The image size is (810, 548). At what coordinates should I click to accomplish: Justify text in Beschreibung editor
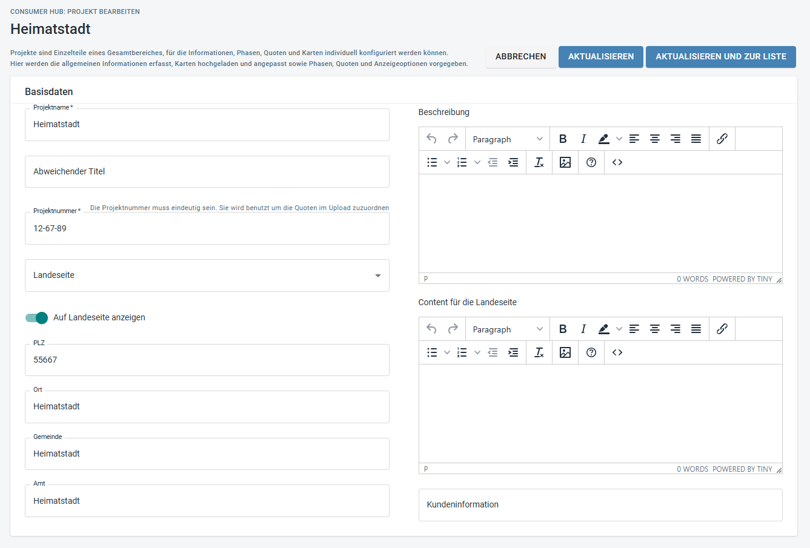click(x=696, y=139)
